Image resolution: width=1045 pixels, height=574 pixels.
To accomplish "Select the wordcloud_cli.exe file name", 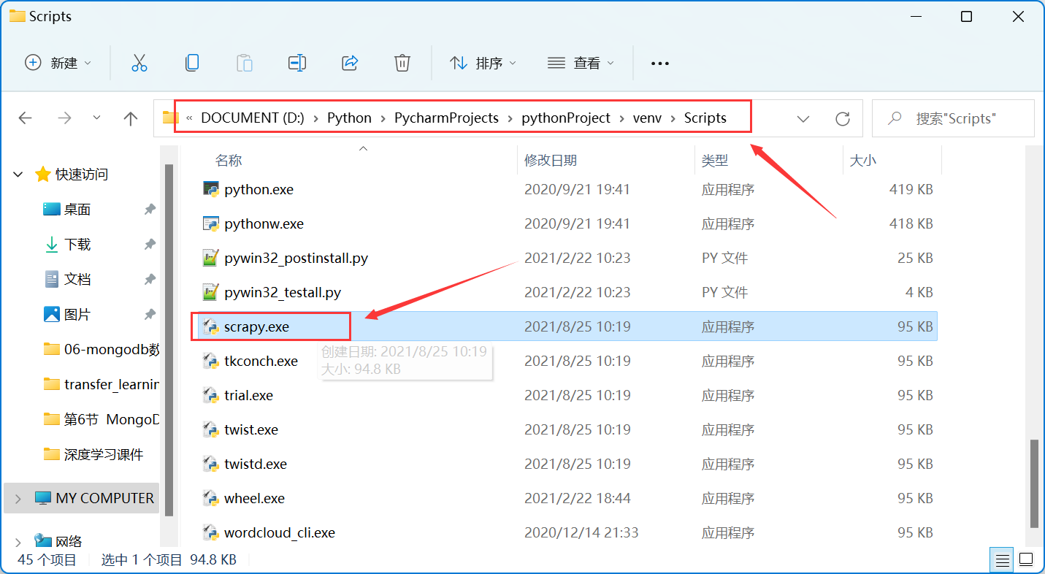I will (x=280, y=532).
